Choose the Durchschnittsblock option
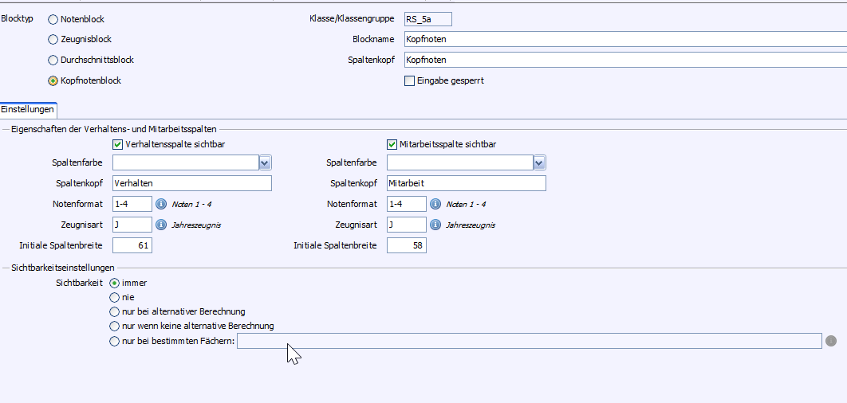Image resolution: width=847 pixels, height=403 pixels. [x=53, y=60]
